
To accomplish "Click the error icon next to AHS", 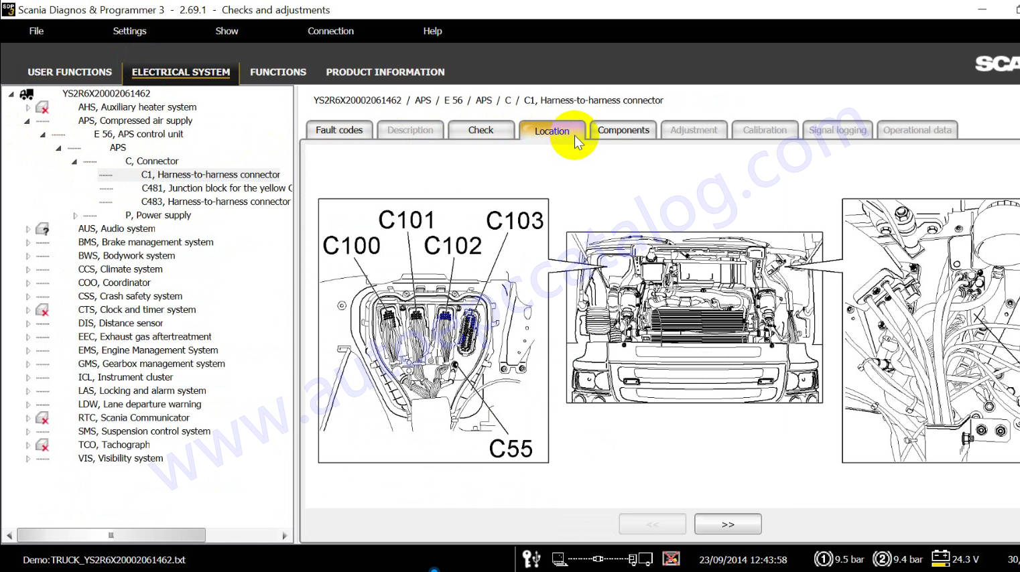I will point(42,108).
